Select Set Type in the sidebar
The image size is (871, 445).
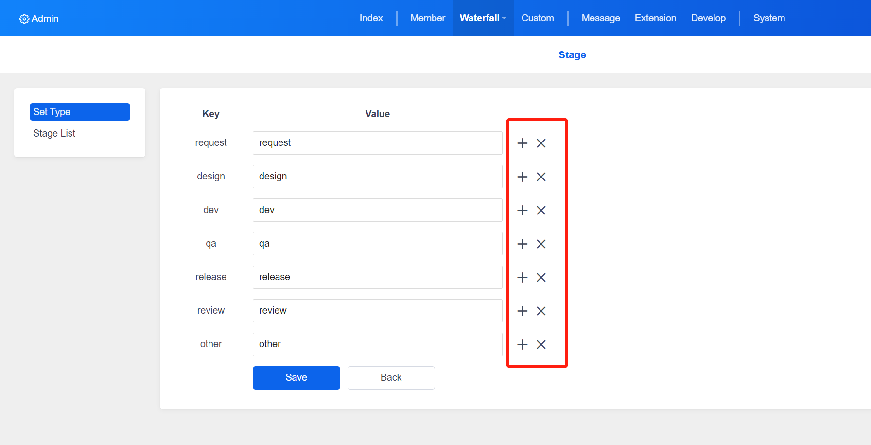pos(80,112)
